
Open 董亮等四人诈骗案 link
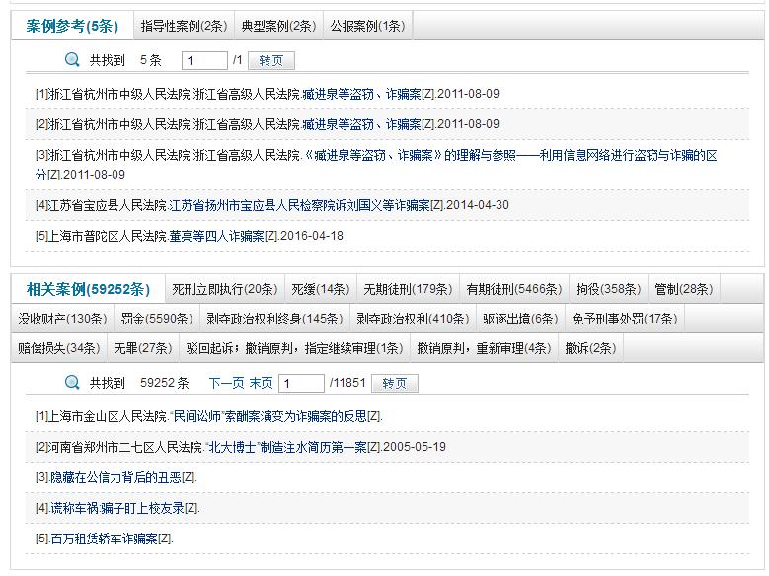tap(217, 236)
